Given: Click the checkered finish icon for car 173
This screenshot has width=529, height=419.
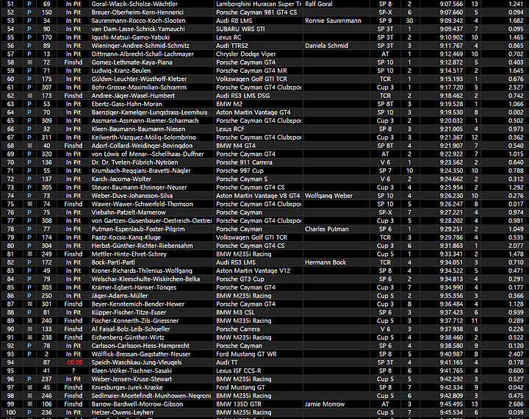Looking at the screenshot, I should [x=29, y=96].
